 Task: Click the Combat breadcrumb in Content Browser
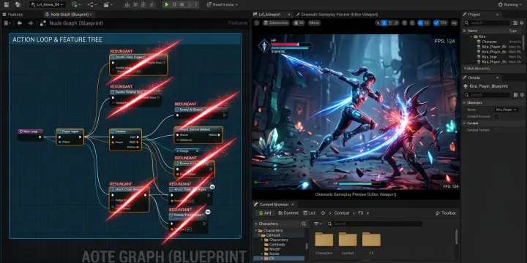click(x=342, y=213)
